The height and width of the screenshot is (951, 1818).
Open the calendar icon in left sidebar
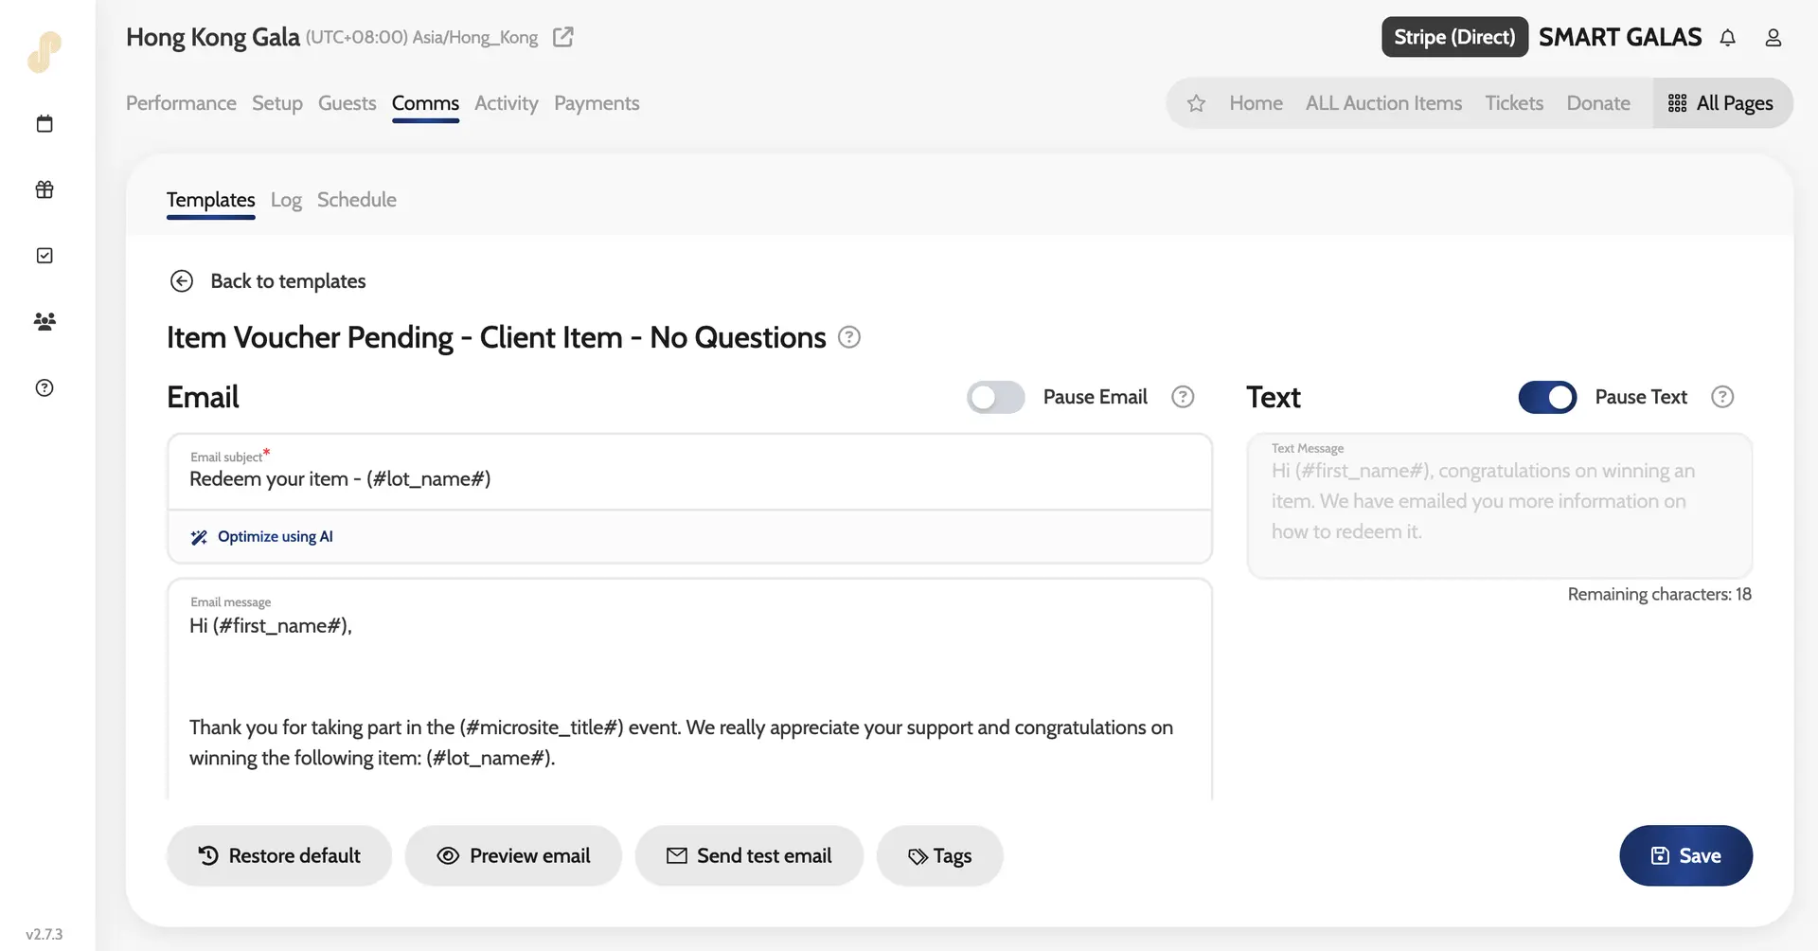pos(45,124)
